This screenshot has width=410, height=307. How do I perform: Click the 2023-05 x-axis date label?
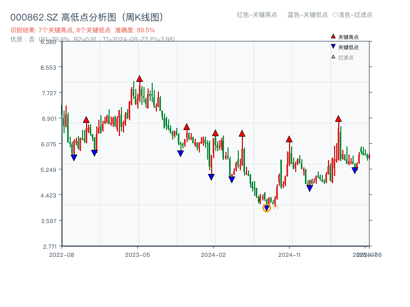[137, 255]
